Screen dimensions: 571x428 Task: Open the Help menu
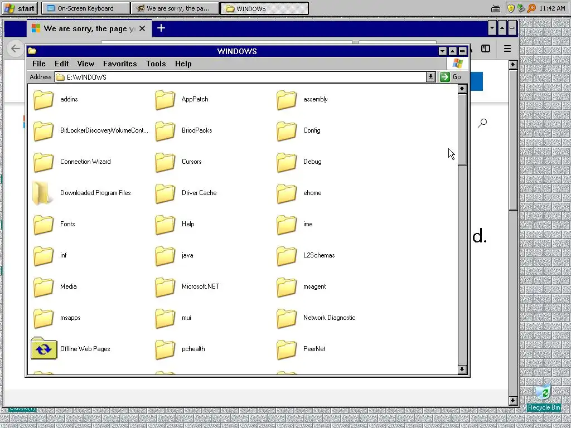183,64
